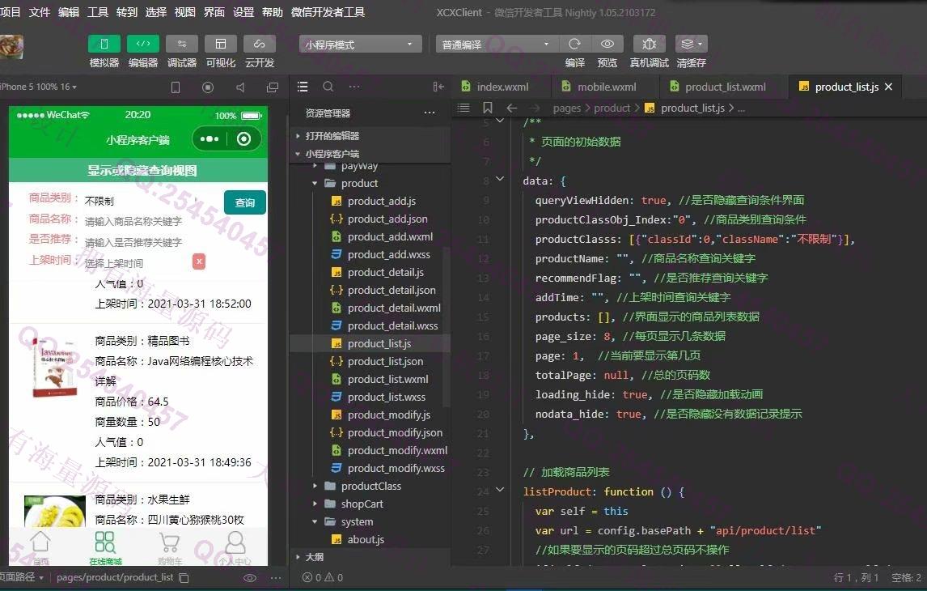
Task: Click the preview eye icon
Action: [607, 44]
